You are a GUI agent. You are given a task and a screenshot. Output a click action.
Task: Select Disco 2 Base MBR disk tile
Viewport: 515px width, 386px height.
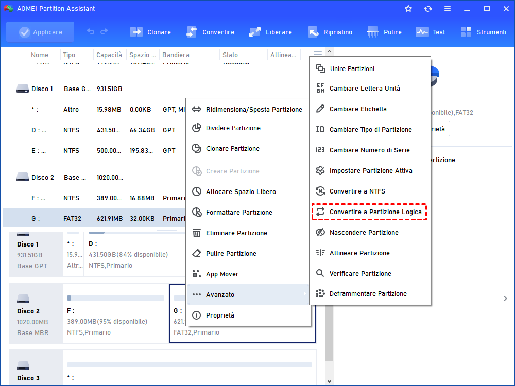point(36,313)
